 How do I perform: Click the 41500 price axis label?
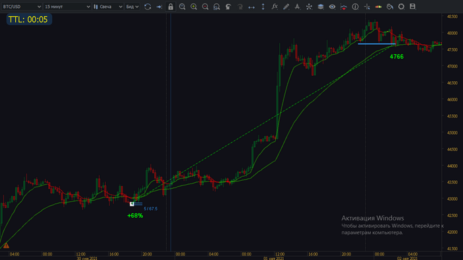click(452, 249)
